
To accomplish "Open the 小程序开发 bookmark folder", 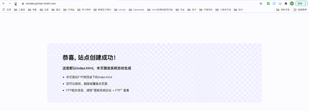I will 223,10.
